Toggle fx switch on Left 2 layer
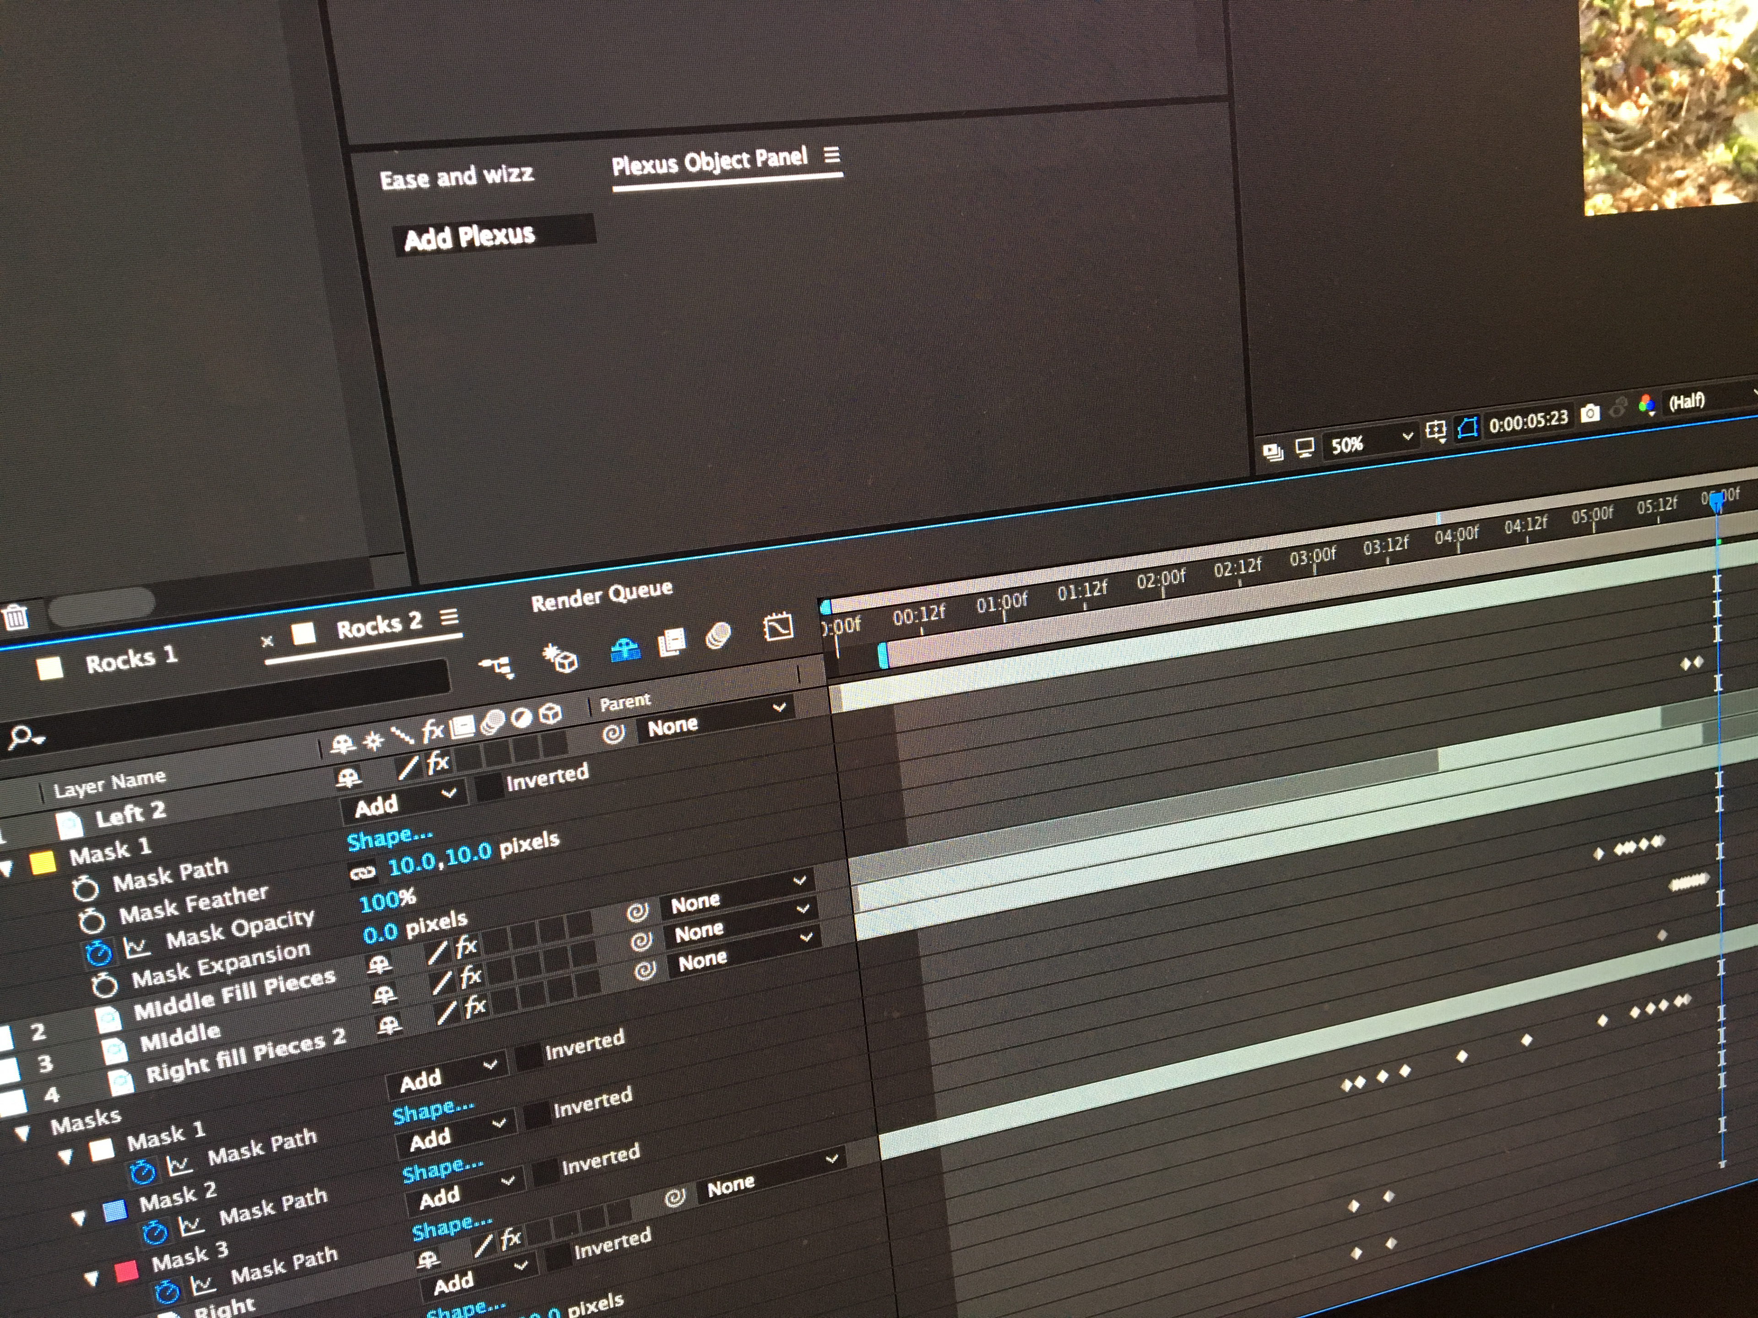This screenshot has width=1758, height=1318. pos(438,763)
